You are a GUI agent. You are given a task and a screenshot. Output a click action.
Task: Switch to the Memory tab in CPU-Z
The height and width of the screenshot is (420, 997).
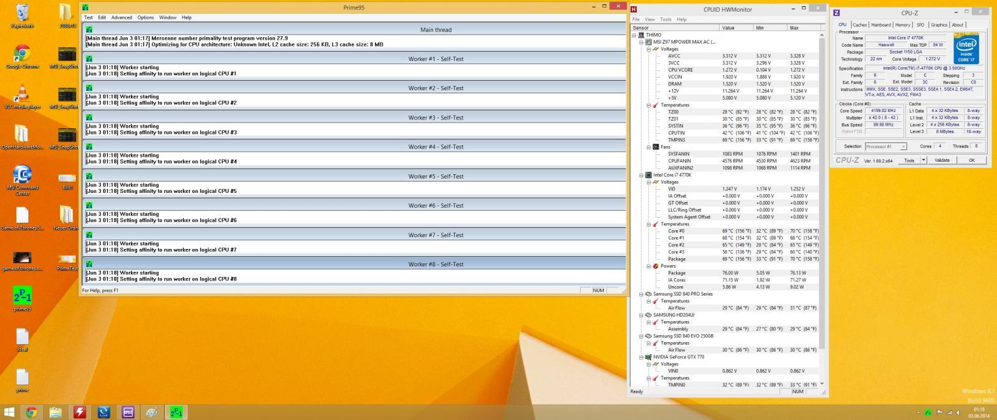pyautogui.click(x=902, y=25)
